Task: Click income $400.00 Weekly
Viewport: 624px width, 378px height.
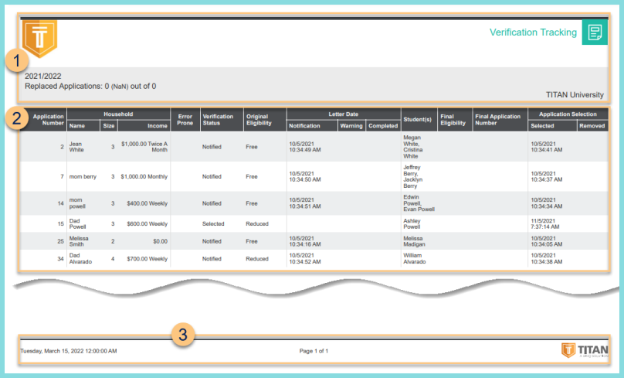Action: click(x=148, y=203)
